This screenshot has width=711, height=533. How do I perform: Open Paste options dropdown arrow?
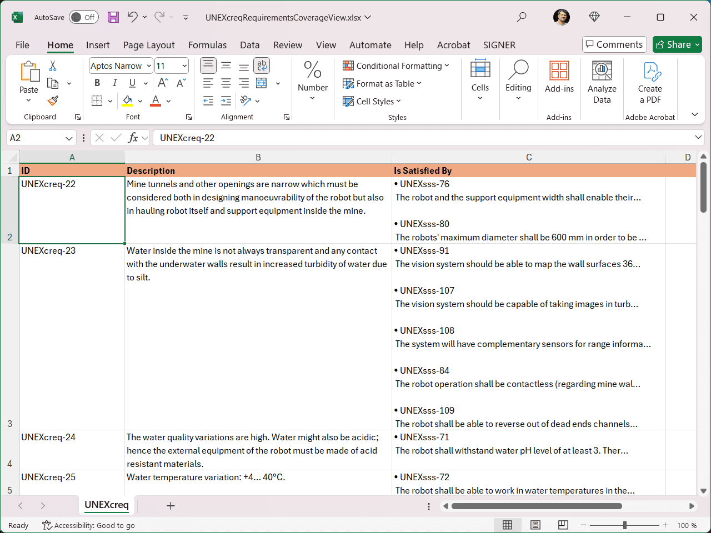29,100
